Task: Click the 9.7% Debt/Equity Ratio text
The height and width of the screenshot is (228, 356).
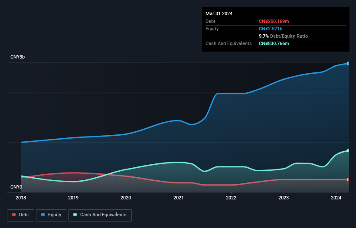Action: [283, 36]
